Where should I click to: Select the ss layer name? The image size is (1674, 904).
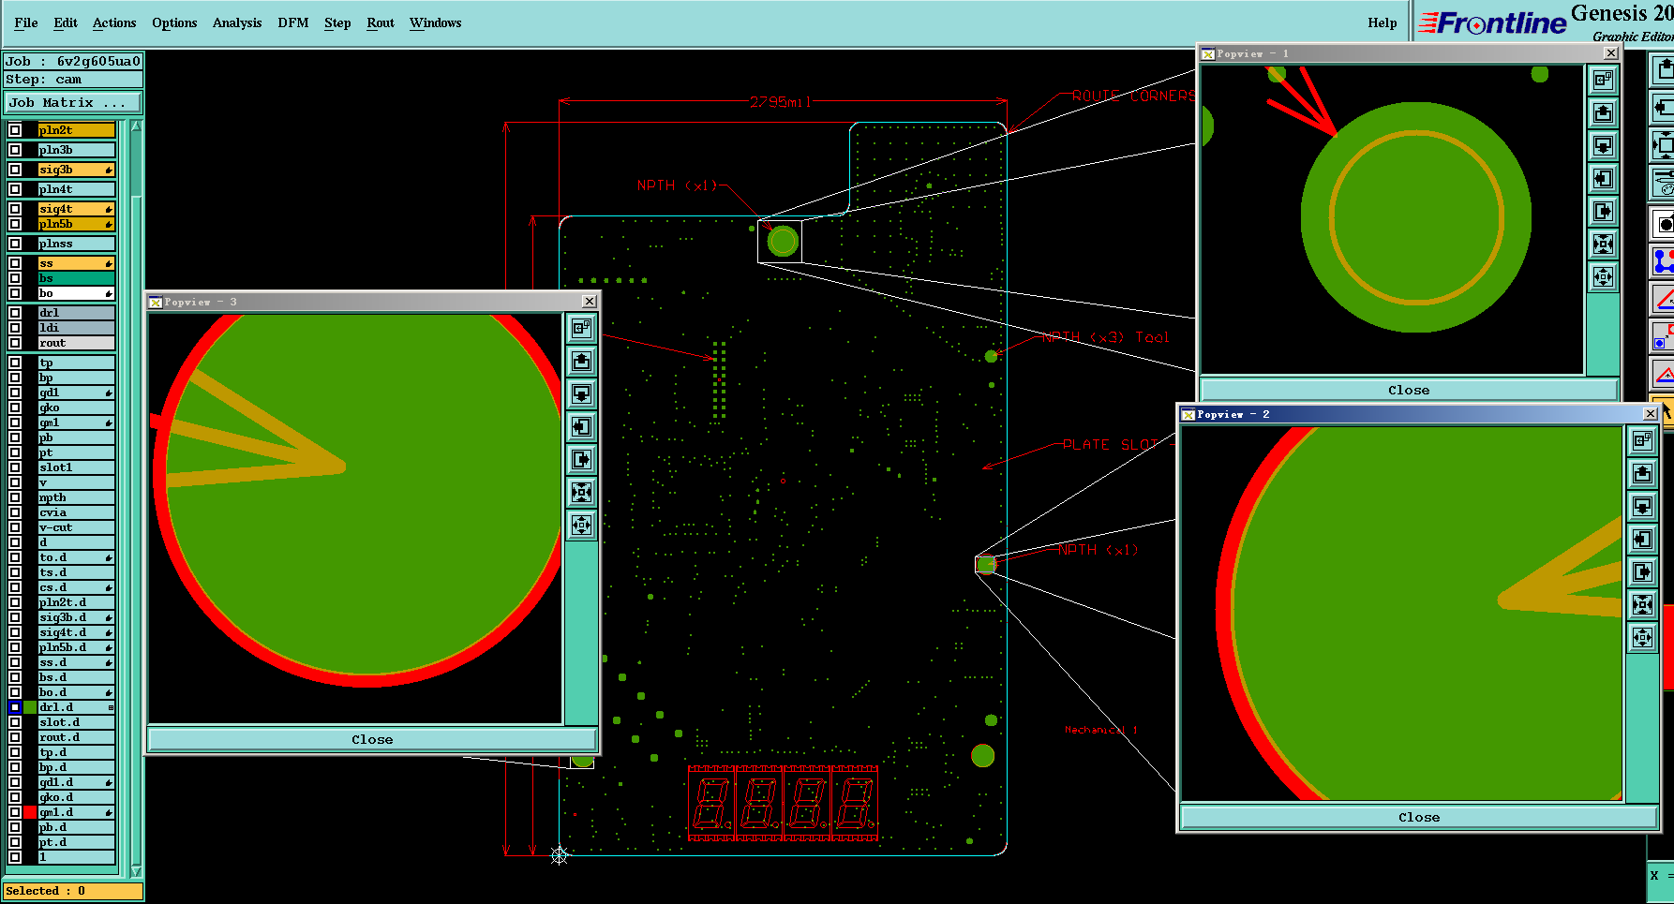[76, 263]
